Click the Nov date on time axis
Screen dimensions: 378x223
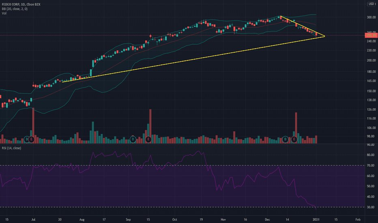point(223,220)
